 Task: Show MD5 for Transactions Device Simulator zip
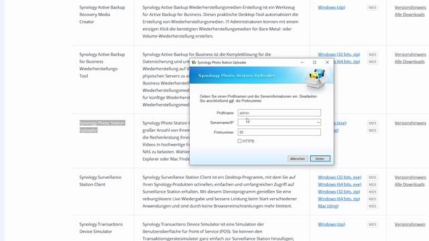pos(373,225)
